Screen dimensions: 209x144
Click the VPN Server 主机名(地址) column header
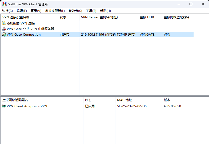click(99, 17)
